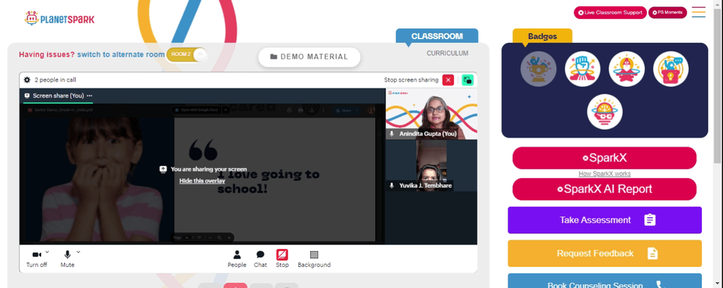
Task: Click the greyed-out trophy badge
Action: (538, 69)
